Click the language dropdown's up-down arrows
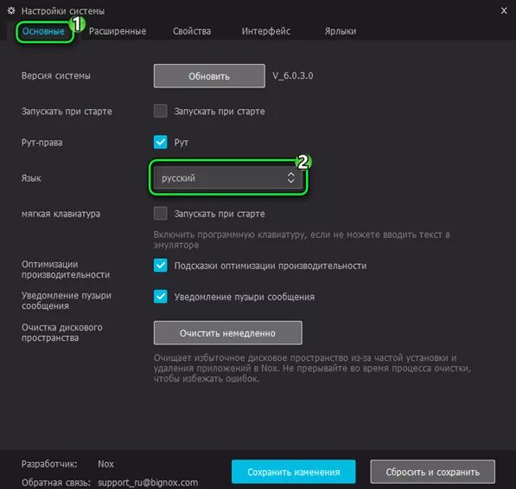This screenshot has height=489, width=516. (x=290, y=177)
